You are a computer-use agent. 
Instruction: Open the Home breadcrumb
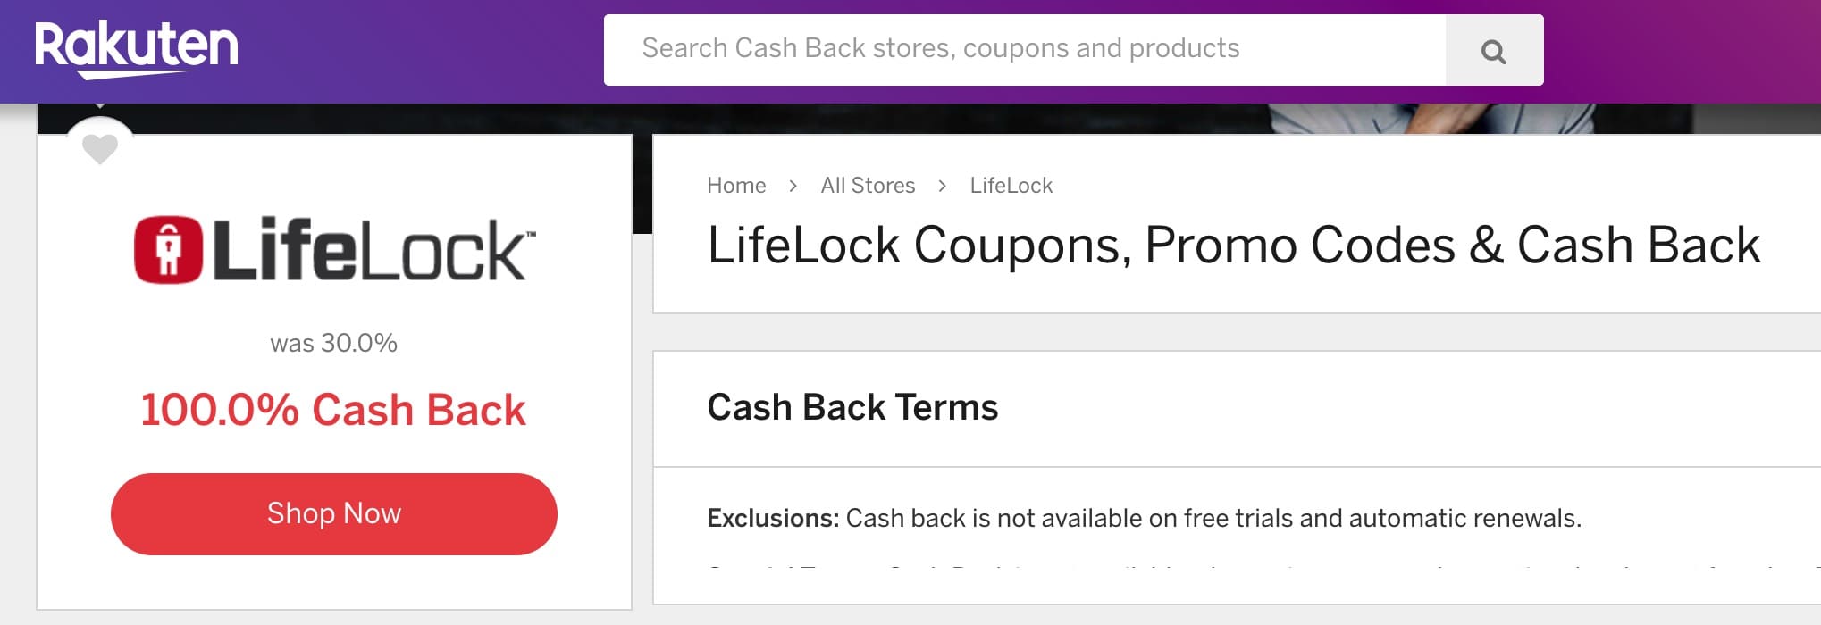[x=736, y=186]
